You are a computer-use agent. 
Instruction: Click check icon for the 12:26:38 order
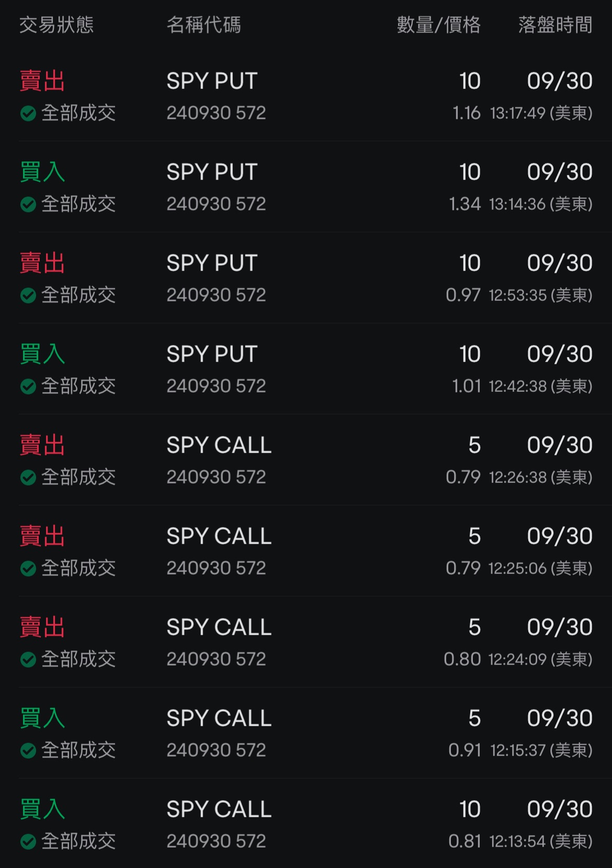point(28,477)
